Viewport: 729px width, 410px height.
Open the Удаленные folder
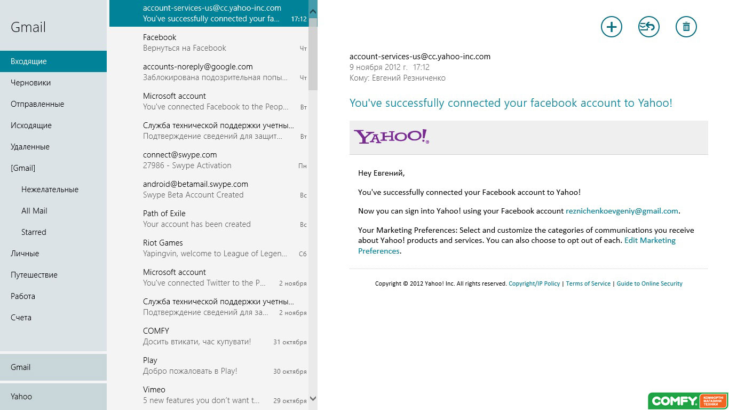[x=53, y=147]
